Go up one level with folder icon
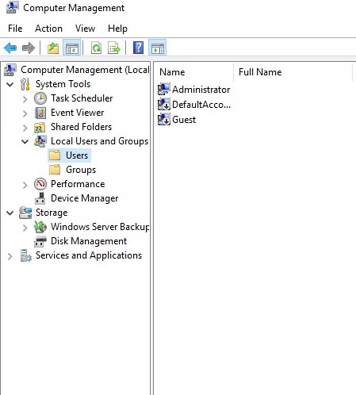The height and width of the screenshot is (395, 356). click(53, 48)
